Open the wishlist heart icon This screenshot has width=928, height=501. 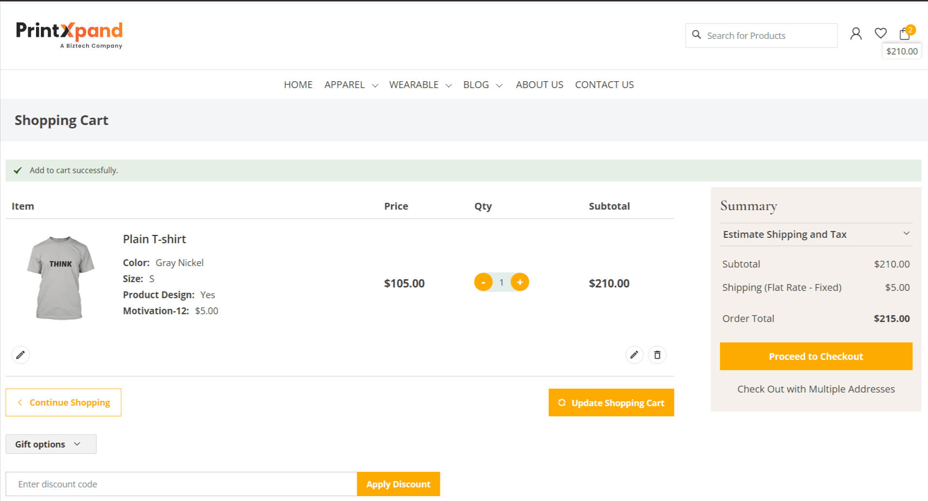(x=880, y=33)
